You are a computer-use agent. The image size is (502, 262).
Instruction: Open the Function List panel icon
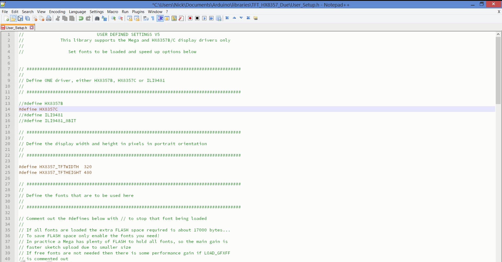pos(181,18)
